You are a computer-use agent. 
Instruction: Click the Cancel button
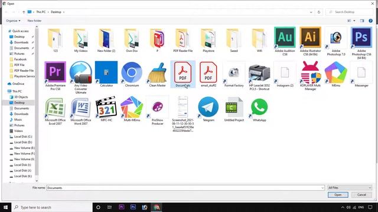point(361,195)
